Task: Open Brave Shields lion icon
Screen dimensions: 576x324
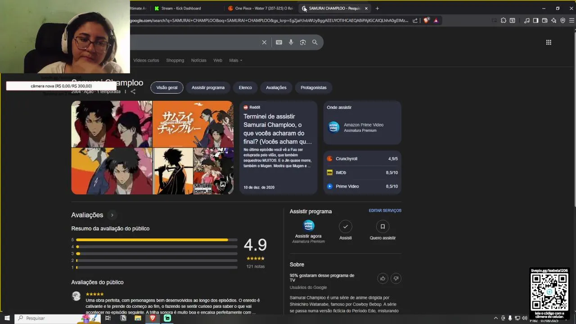Action: click(426, 20)
